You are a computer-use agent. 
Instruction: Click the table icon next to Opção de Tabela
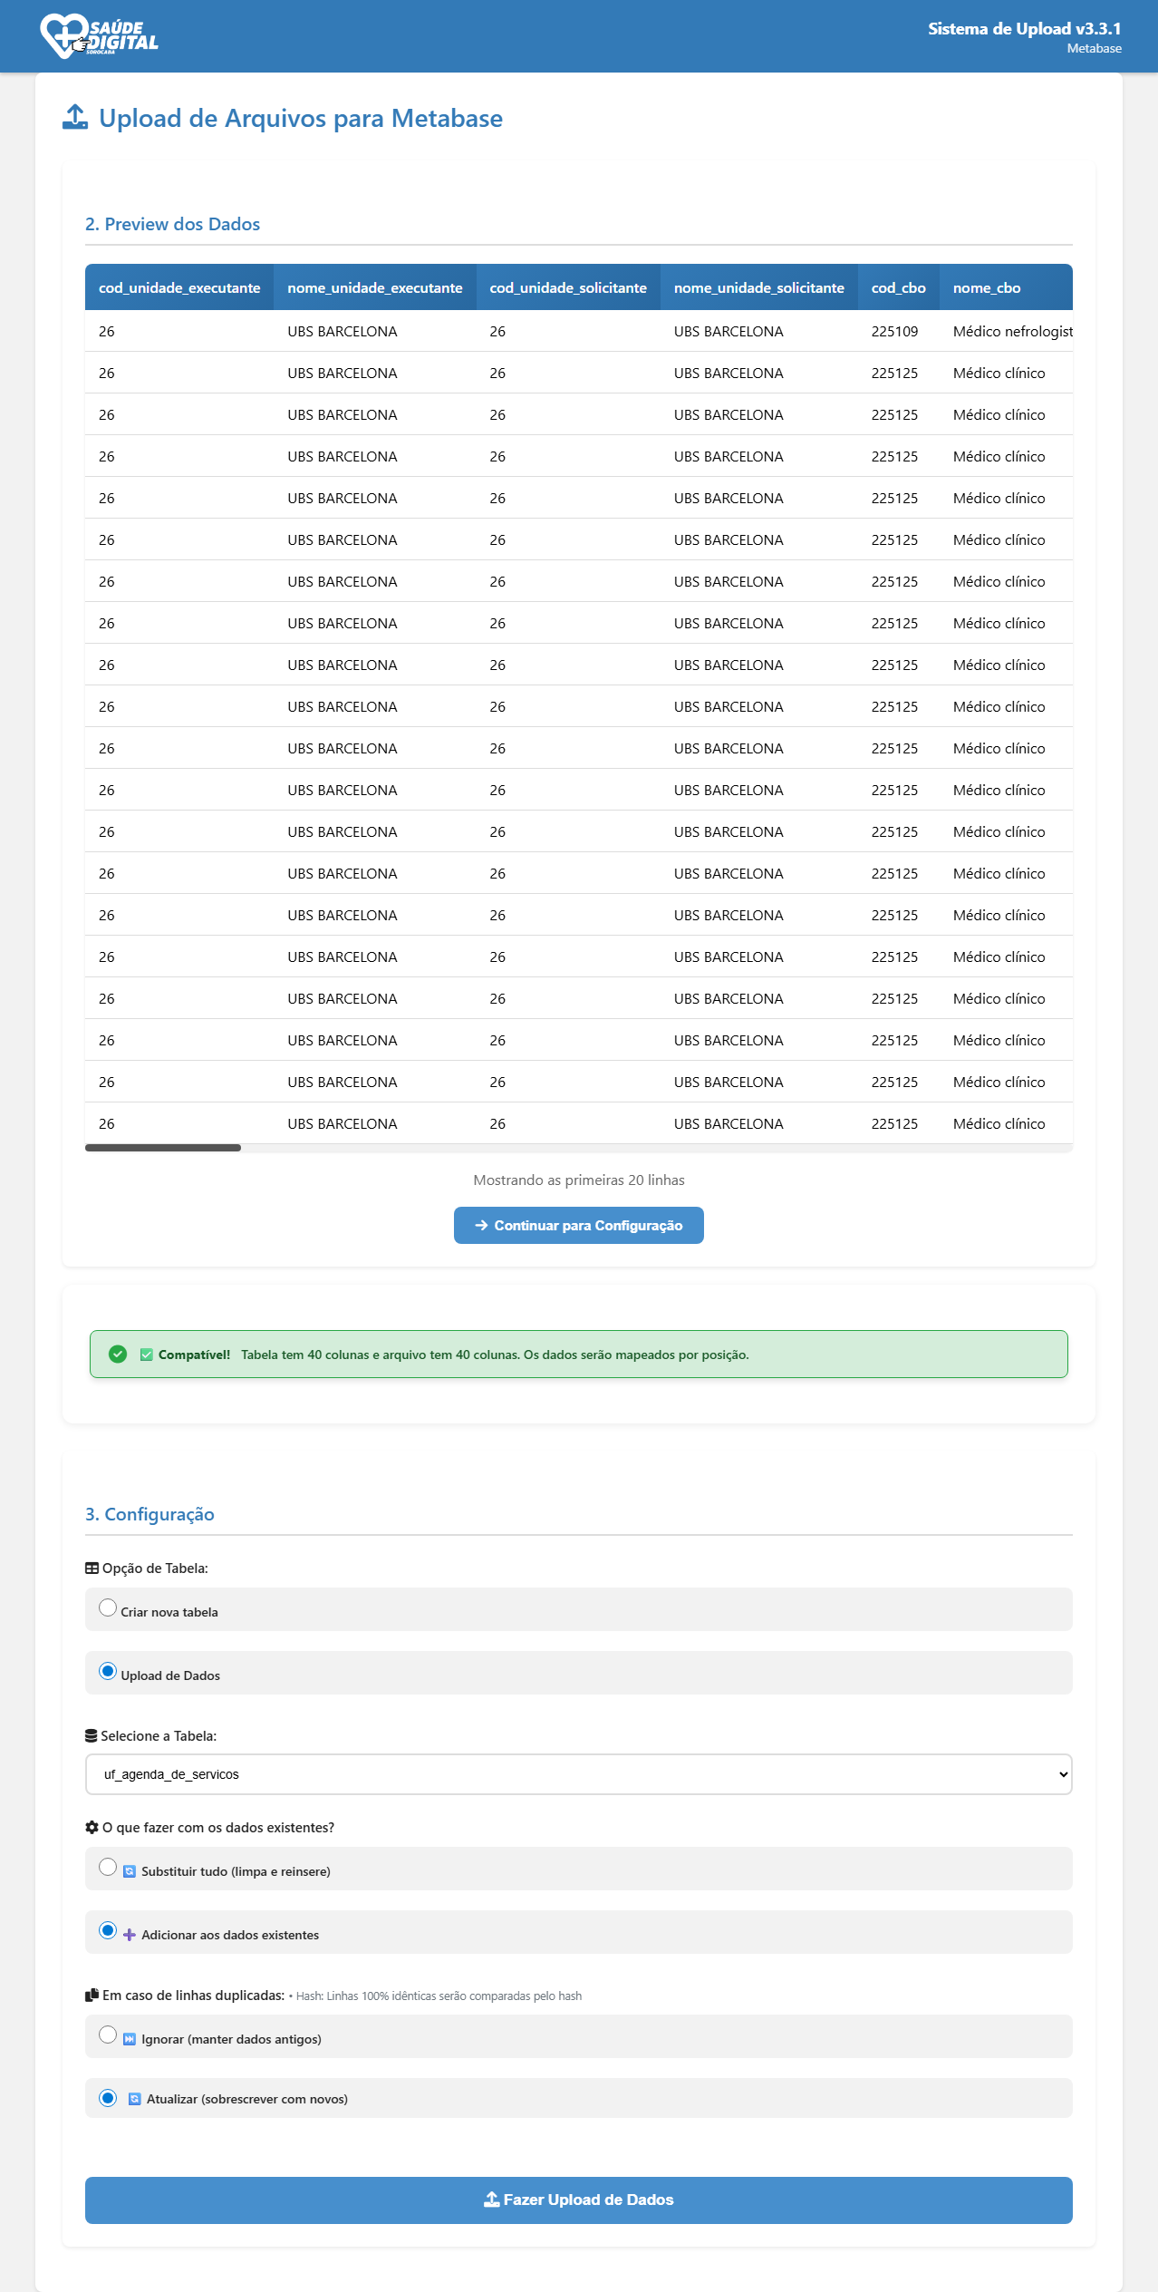point(92,1568)
